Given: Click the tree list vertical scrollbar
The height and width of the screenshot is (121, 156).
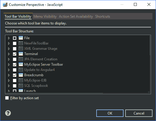Looking at the screenshot, I should coord(150,63).
